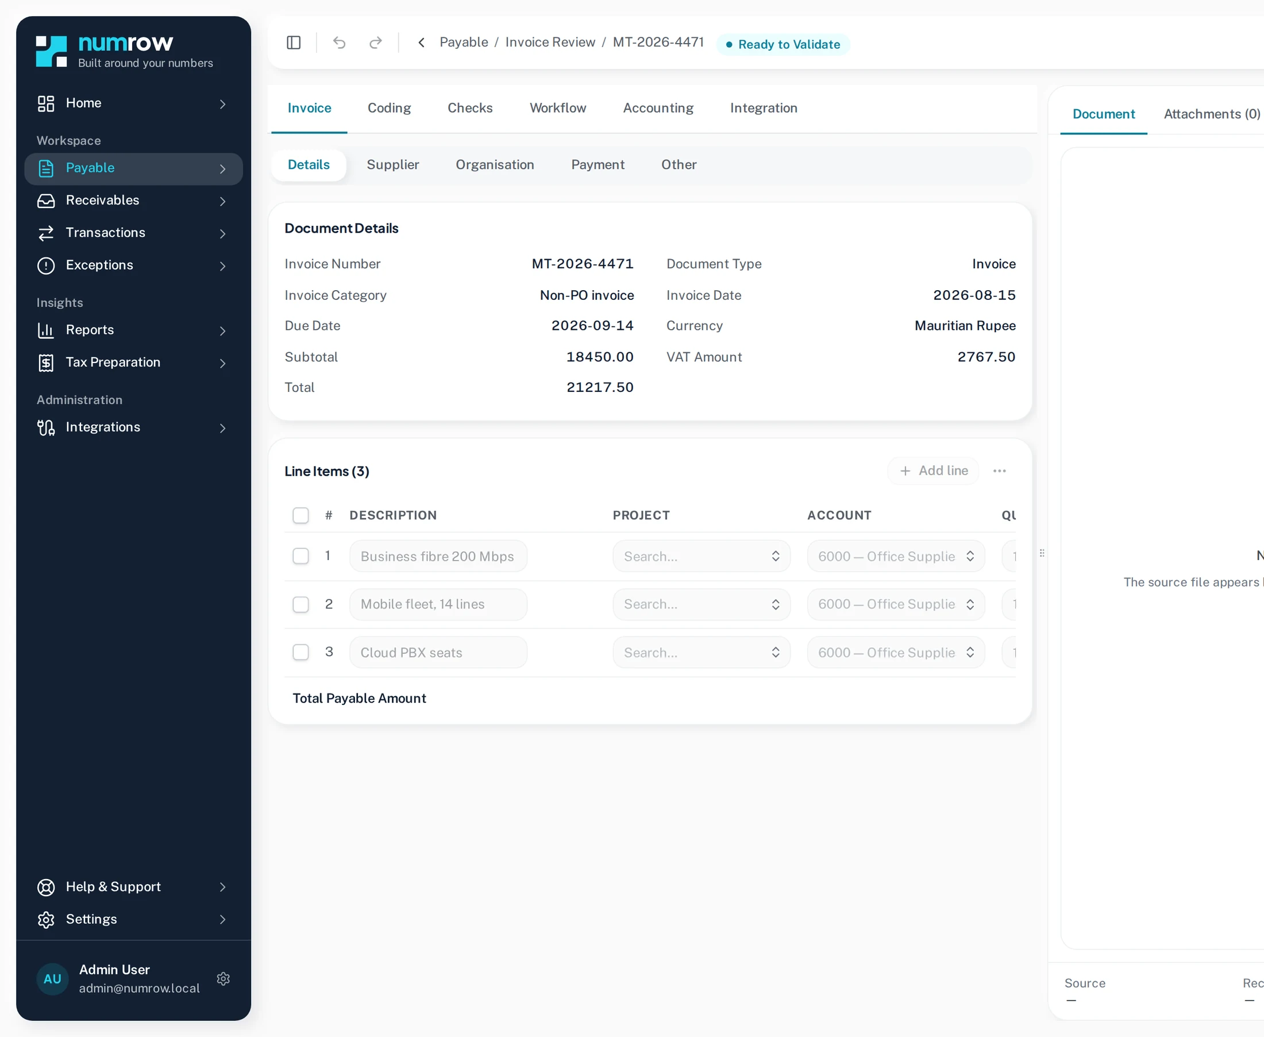
Task: Click Payable breadcrumb link
Action: pyautogui.click(x=464, y=43)
